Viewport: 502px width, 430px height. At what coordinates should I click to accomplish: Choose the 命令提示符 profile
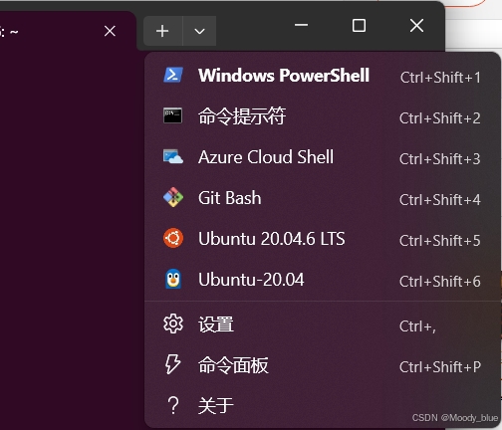(x=323, y=115)
